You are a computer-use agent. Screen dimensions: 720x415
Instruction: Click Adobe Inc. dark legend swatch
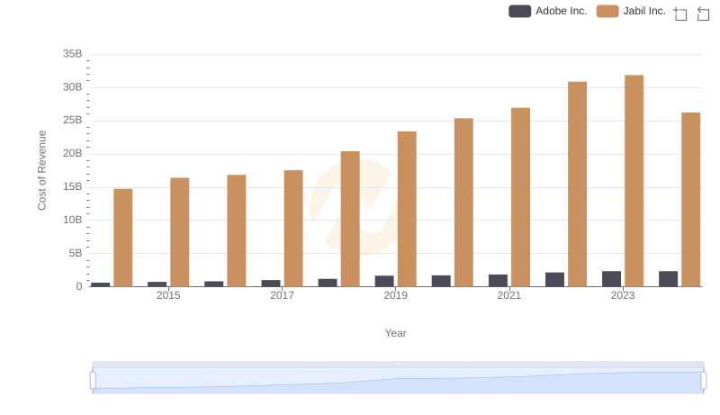(520, 11)
